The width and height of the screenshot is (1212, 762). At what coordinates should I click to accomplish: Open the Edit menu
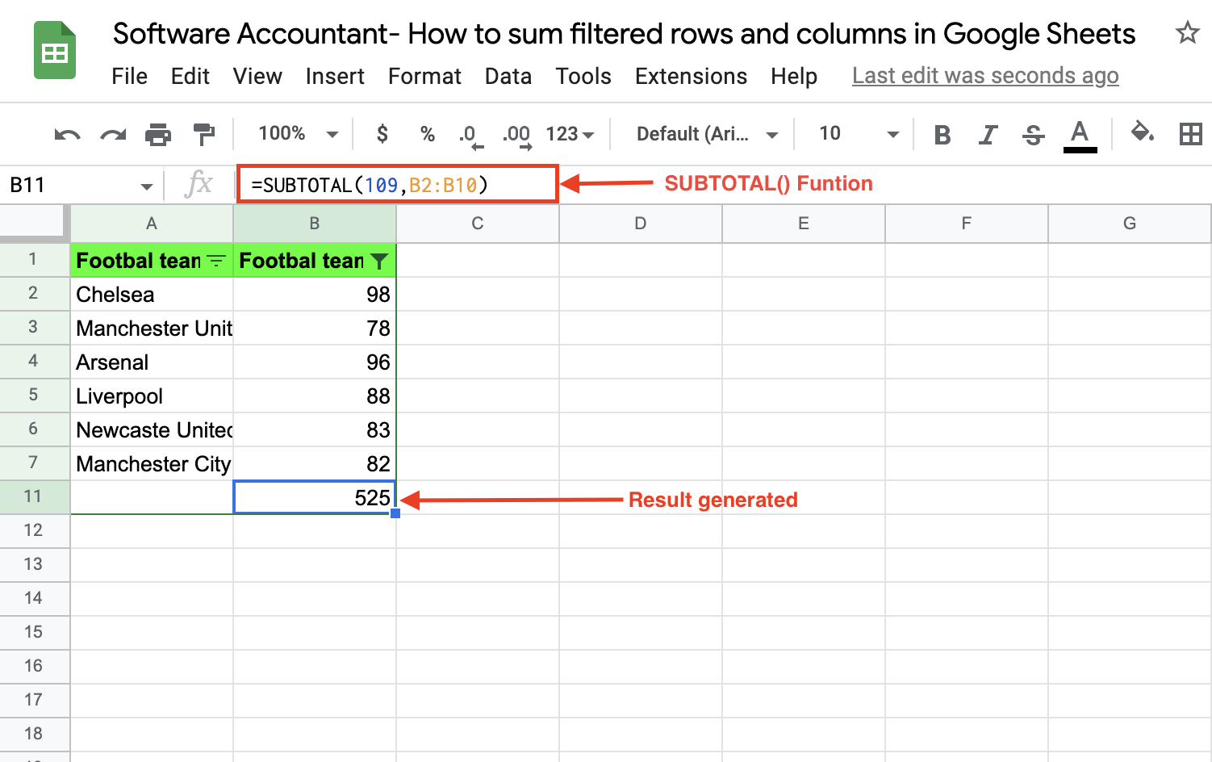190,77
